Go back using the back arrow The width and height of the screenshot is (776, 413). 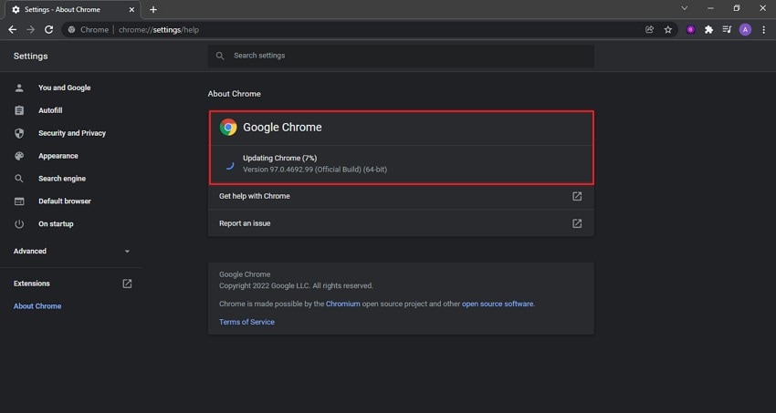(x=12, y=29)
